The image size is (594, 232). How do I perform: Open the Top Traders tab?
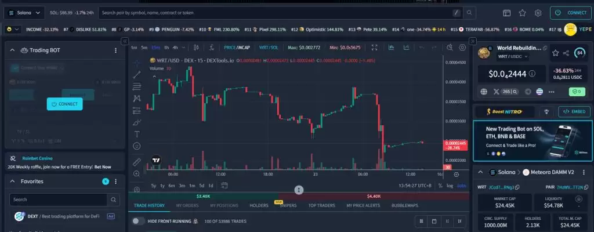[322, 205]
